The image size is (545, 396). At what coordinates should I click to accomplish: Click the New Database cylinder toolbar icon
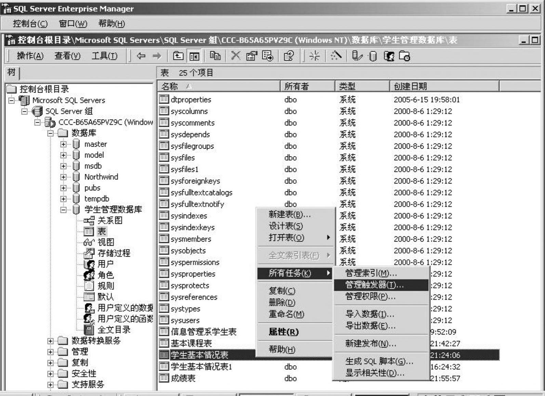[x=373, y=56]
